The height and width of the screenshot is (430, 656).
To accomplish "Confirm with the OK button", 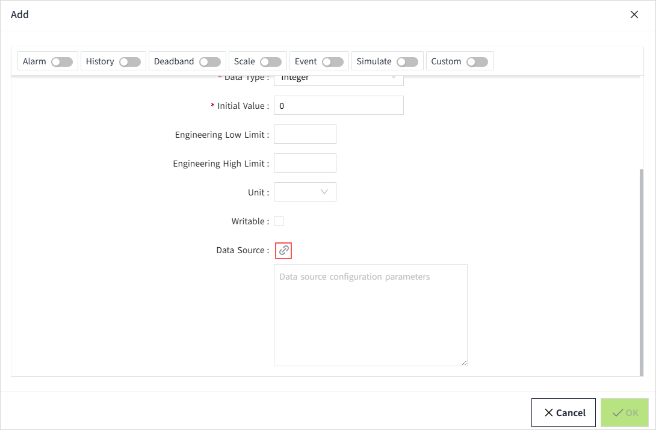I will (x=625, y=413).
